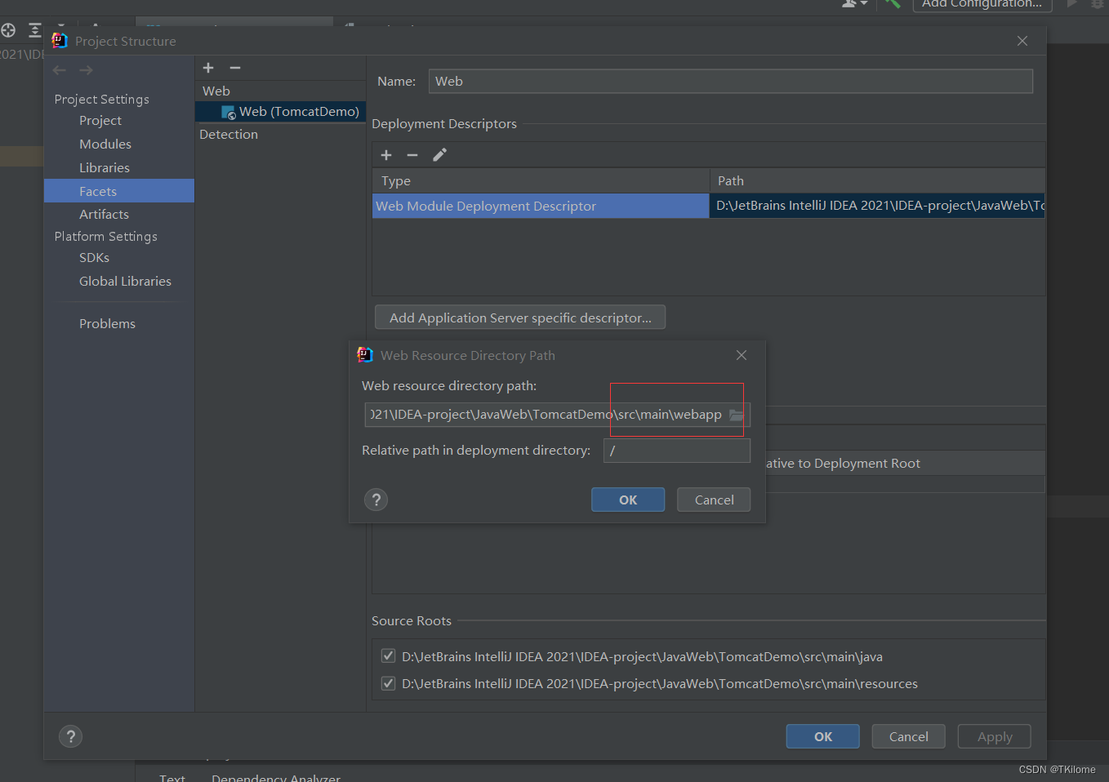Viewport: 1109px width, 782px height.
Task: Open the SDKs settings page
Action: [94, 258]
